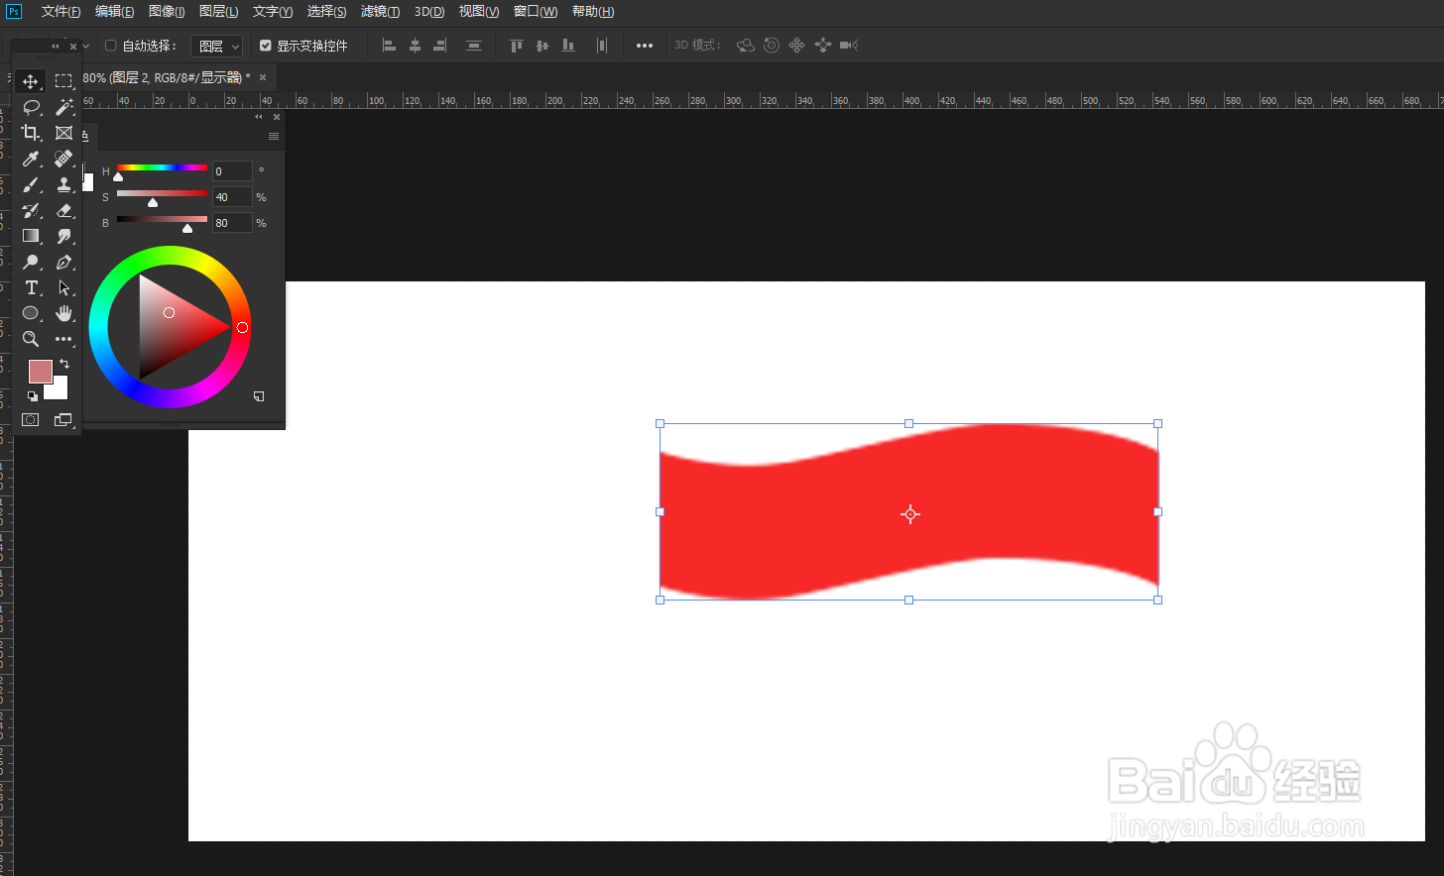Image resolution: width=1444 pixels, height=876 pixels.
Task: Align right edges in options bar
Action: 440,46
